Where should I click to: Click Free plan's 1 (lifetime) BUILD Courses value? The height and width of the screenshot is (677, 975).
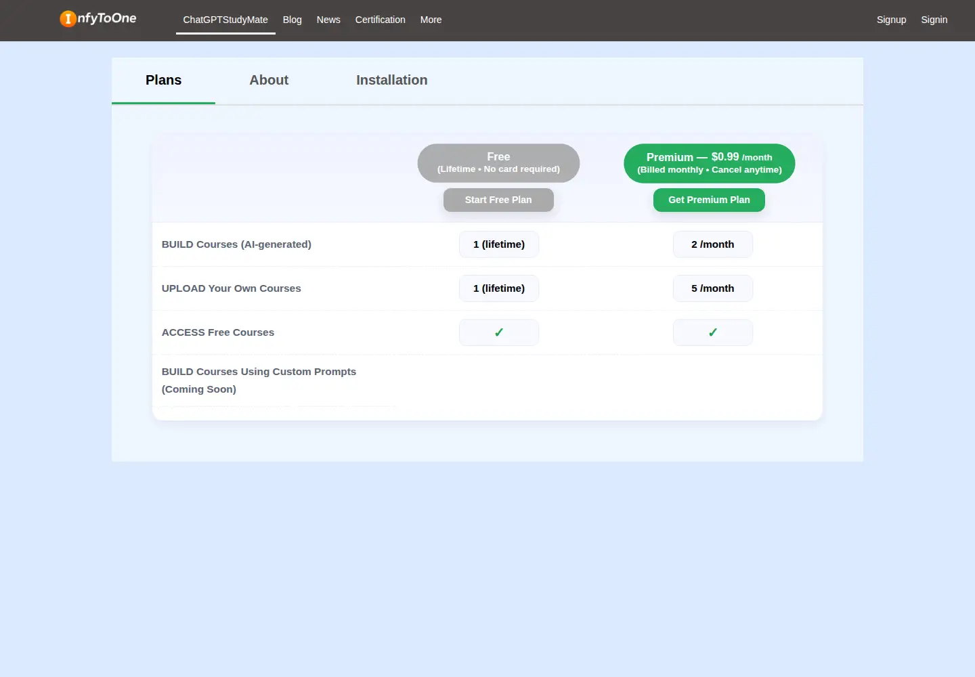499,244
